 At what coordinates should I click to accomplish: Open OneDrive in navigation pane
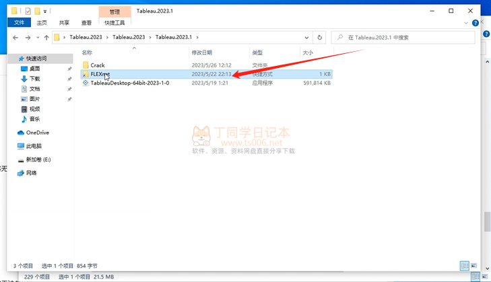pos(38,133)
